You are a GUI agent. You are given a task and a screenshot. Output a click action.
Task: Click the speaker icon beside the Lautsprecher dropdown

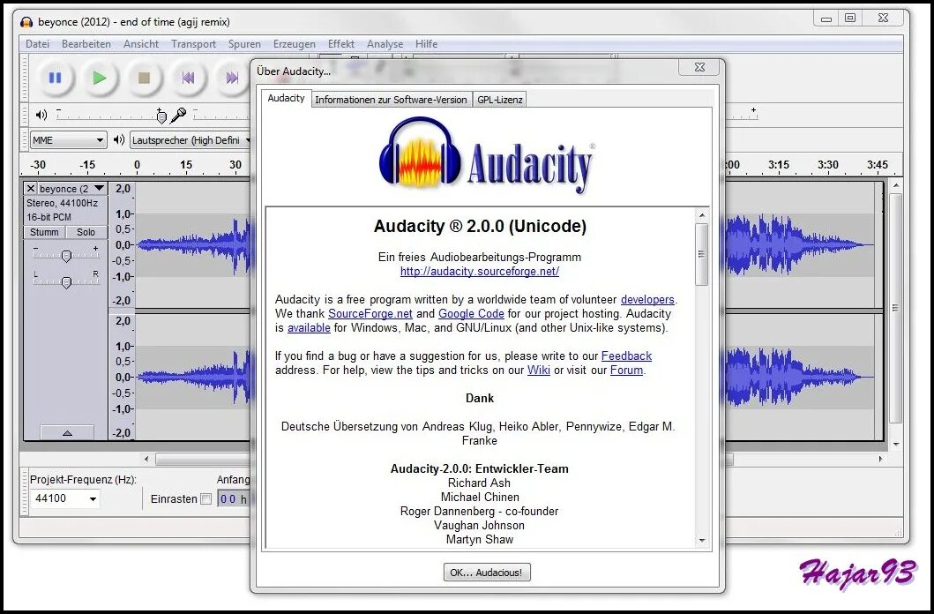pos(119,140)
